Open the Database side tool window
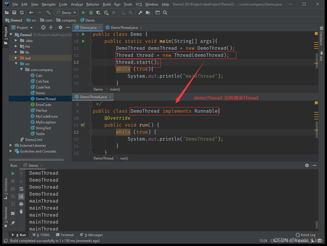327x246 pixels. tap(321, 36)
